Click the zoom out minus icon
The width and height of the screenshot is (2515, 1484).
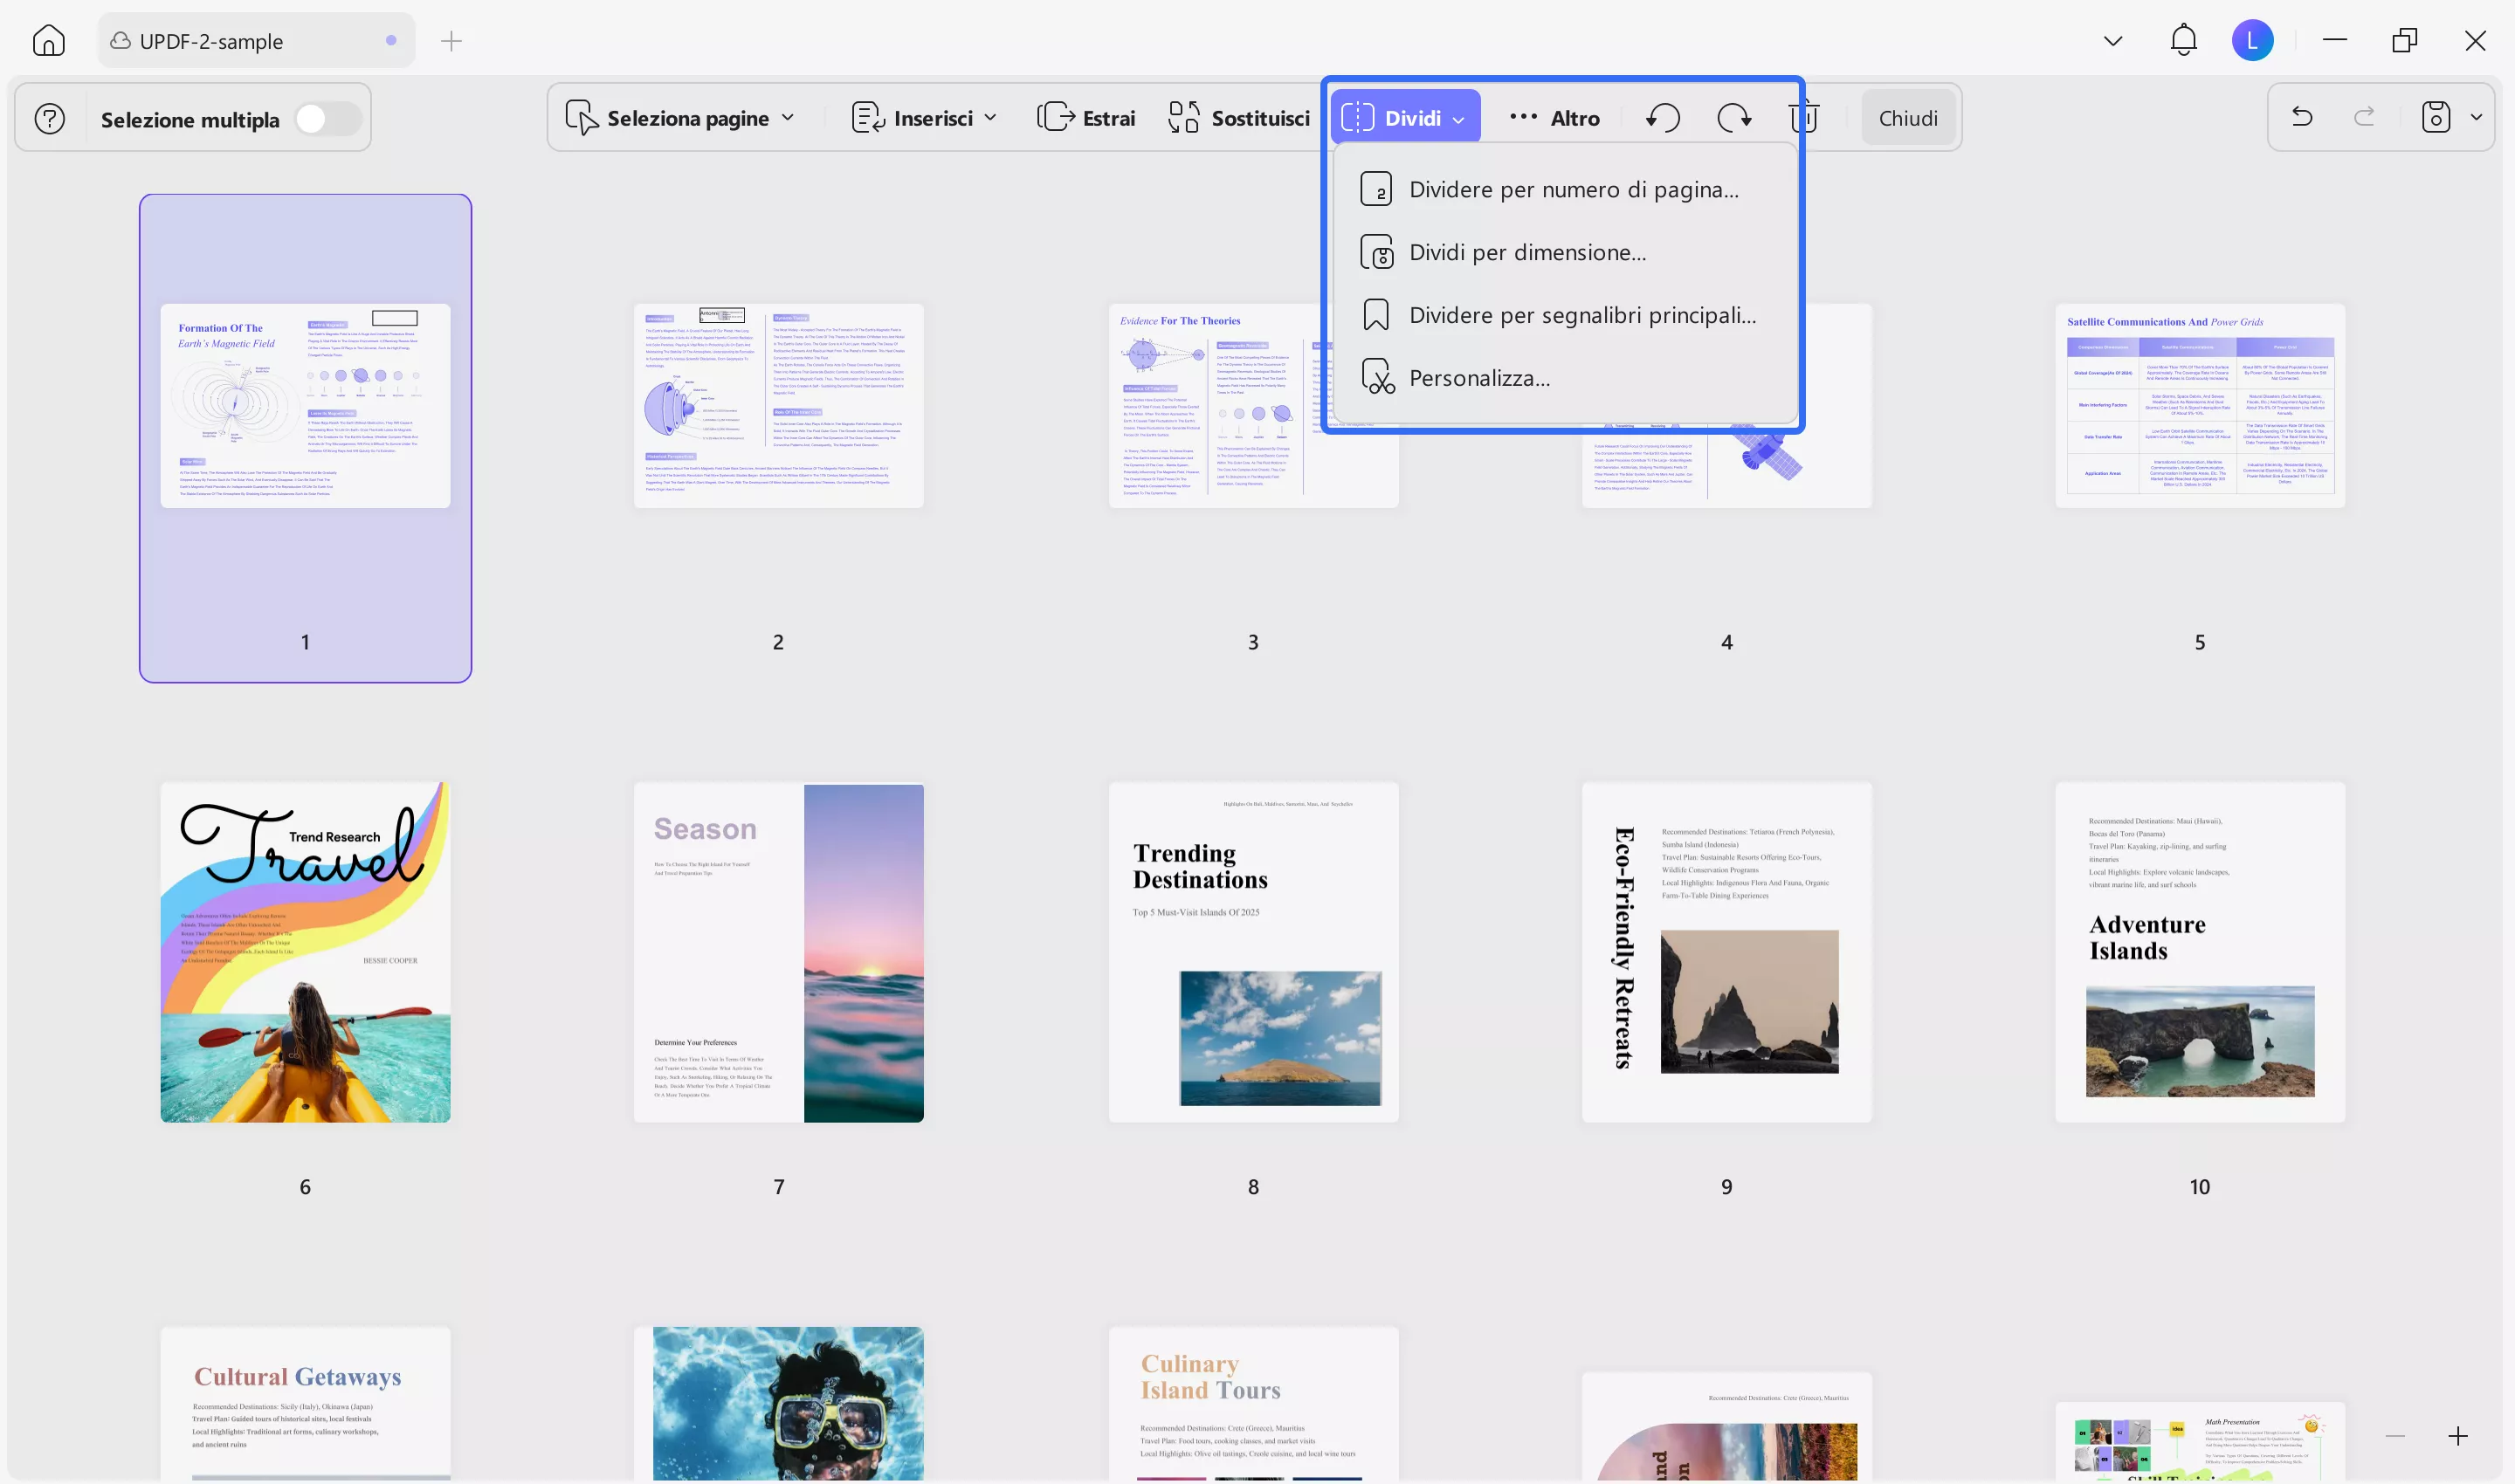coord(2395,1436)
